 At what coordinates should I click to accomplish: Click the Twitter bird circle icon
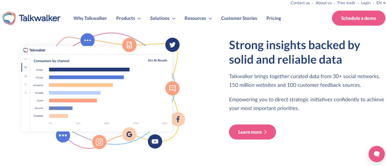click(x=172, y=45)
